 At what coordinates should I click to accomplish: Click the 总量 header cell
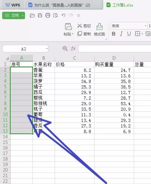point(142,64)
